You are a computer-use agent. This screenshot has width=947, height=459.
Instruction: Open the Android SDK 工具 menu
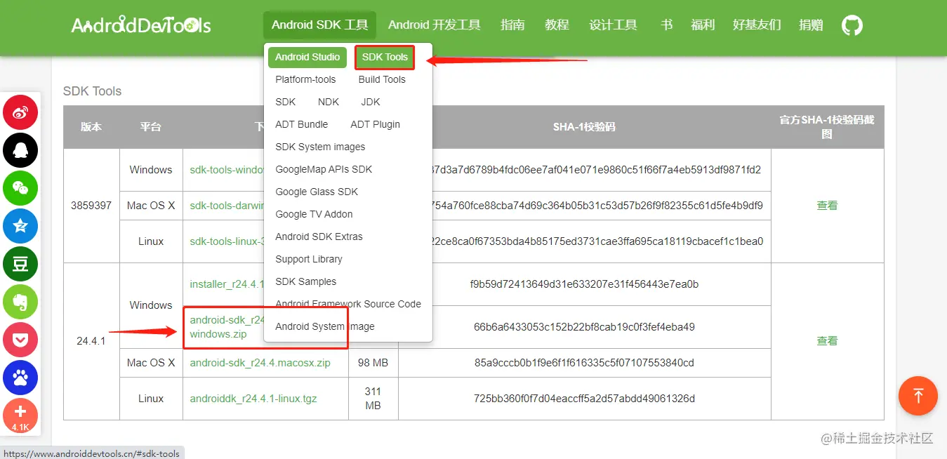click(320, 25)
